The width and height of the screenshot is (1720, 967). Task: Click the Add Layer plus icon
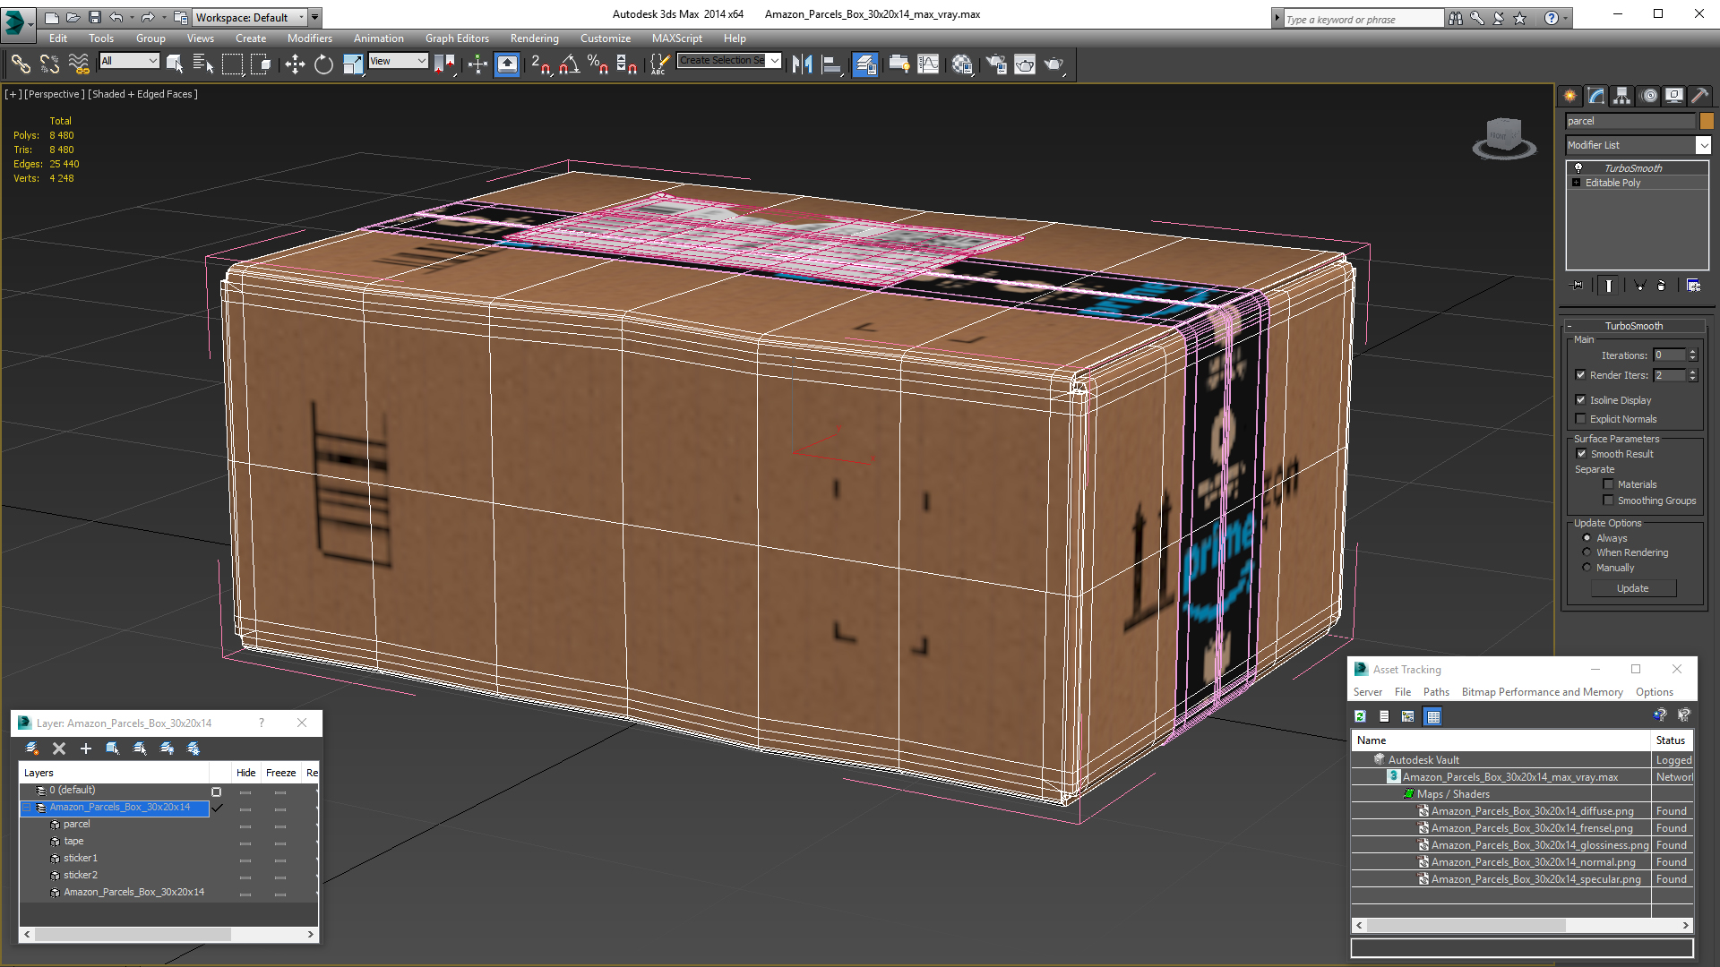click(x=86, y=749)
